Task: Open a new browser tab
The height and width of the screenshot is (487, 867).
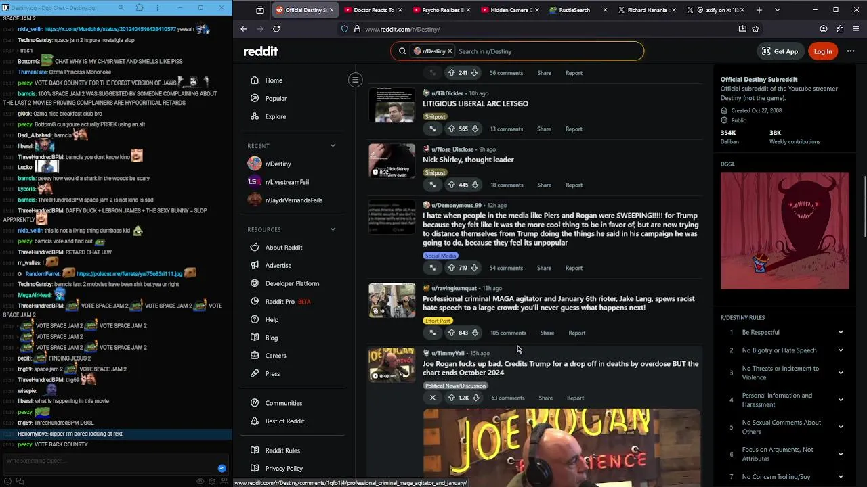Action: click(x=759, y=10)
